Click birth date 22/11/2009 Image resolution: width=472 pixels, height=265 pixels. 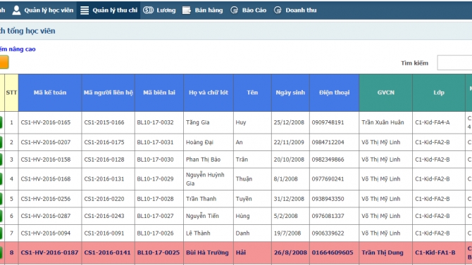pyautogui.click(x=289, y=142)
